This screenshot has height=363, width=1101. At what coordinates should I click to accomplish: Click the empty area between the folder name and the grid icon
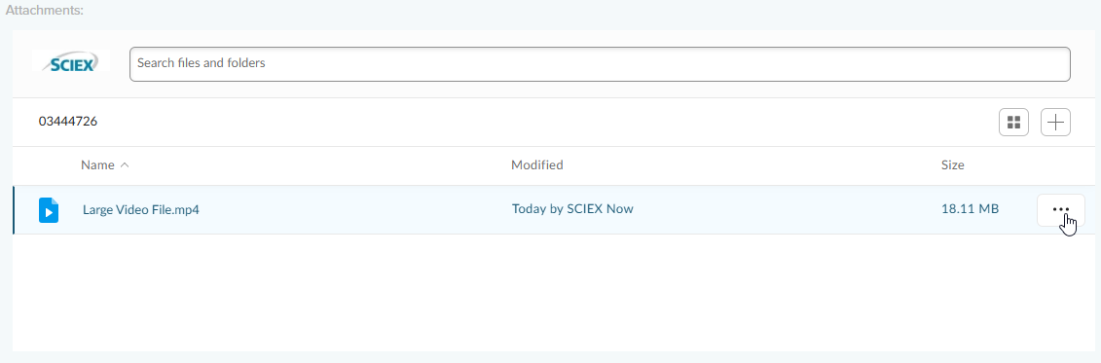pyautogui.click(x=548, y=123)
